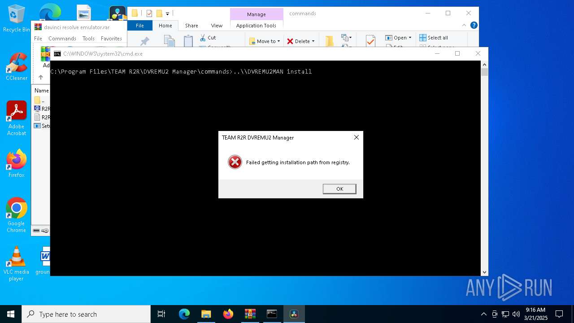Click the Paste clipboard icon in the ribbon
The width and height of the screenshot is (574, 323).
[x=188, y=41]
